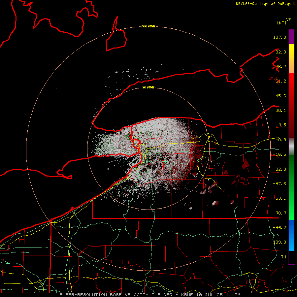Click the [KT] units label
The height and width of the screenshot is (297, 297).
pyautogui.click(x=282, y=23)
